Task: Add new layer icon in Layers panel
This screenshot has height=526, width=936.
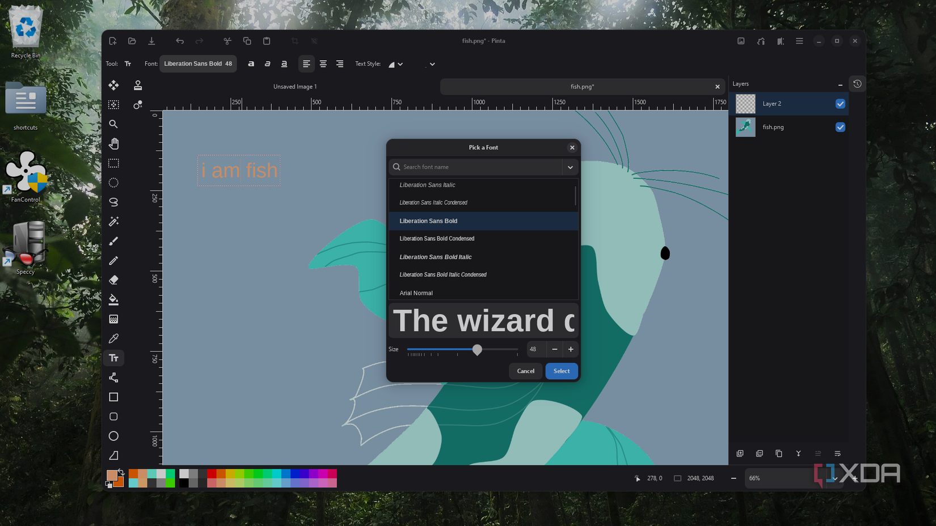Action: [740, 453]
